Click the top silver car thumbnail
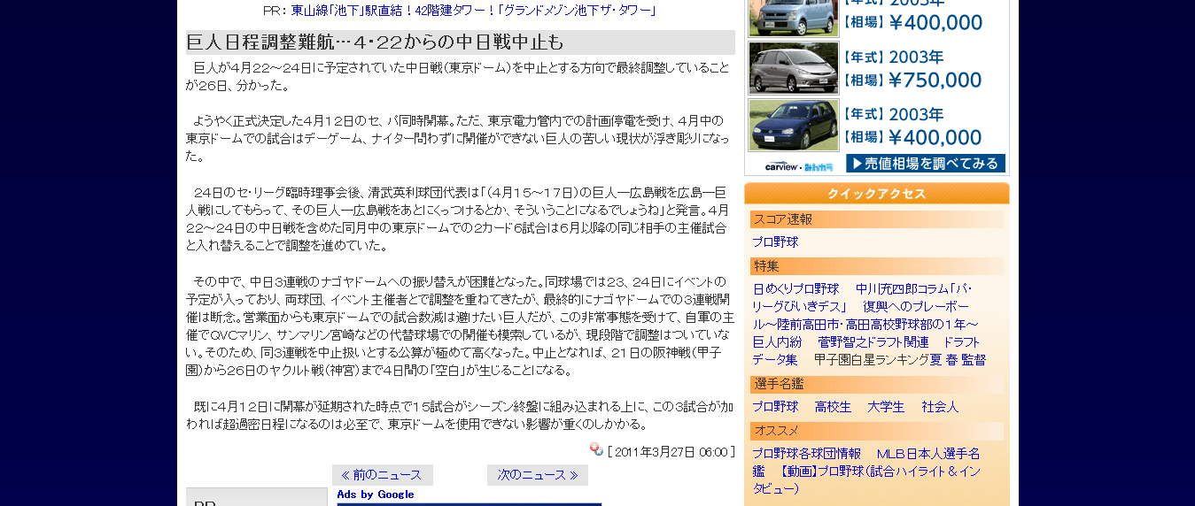The width and height of the screenshot is (1195, 506). [793, 18]
